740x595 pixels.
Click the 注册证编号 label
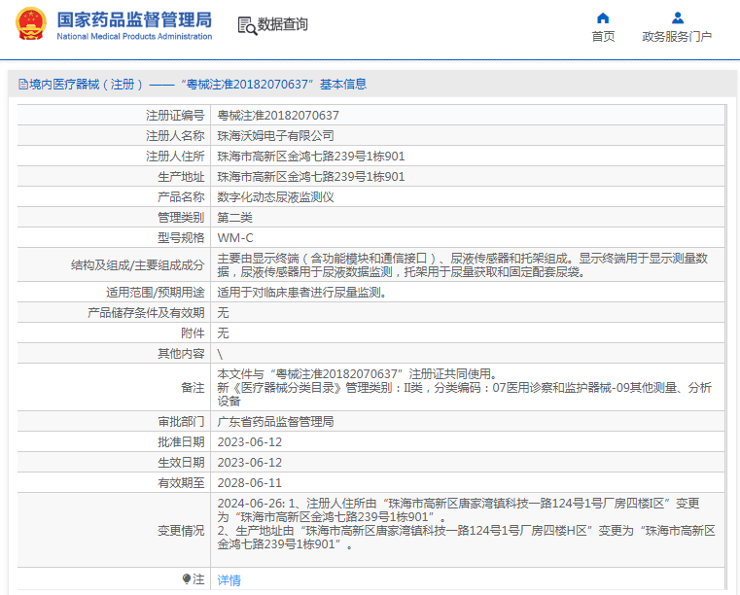coord(175,116)
